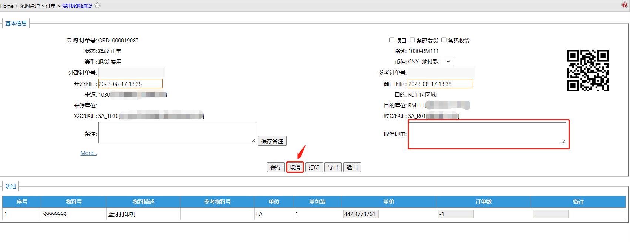
Task: Open 费用采购退货 breadcrumb link
Action: point(77,6)
